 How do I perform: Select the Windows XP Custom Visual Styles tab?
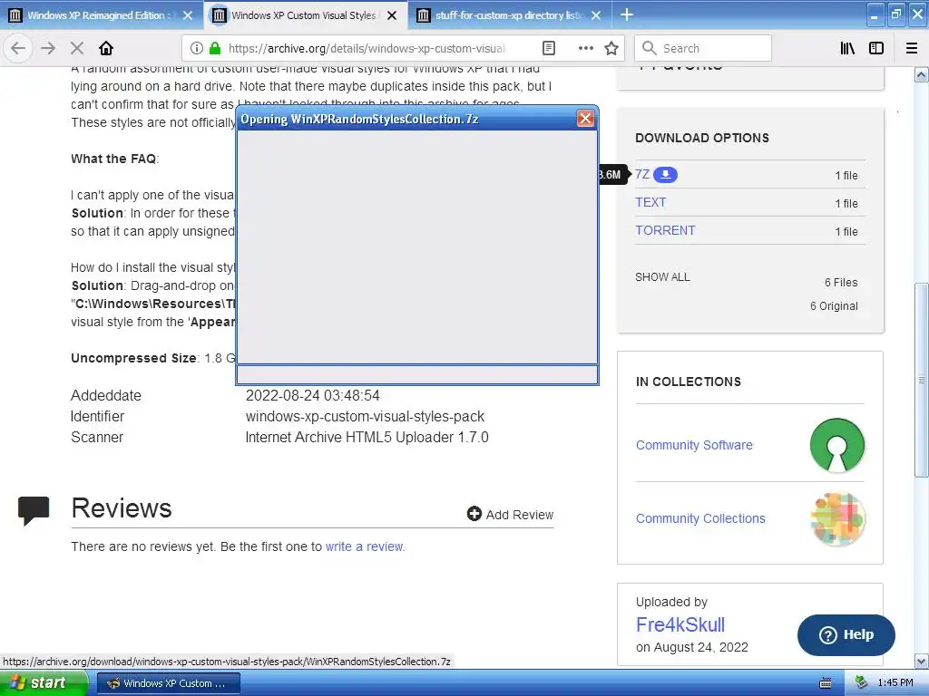point(306,15)
